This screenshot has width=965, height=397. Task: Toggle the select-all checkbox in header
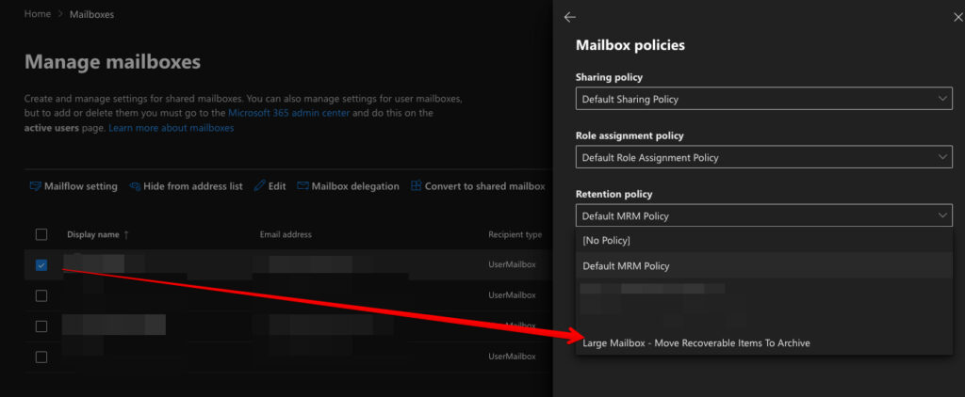tap(41, 234)
